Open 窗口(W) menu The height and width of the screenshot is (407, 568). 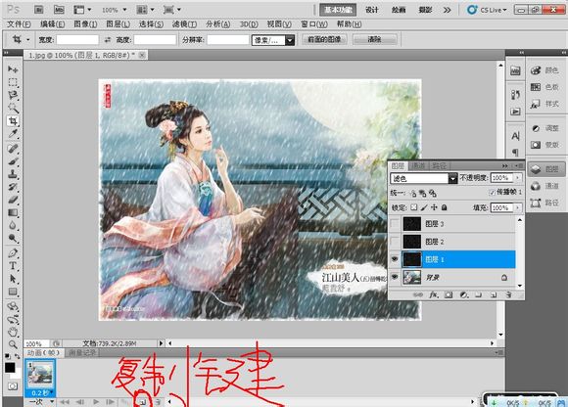click(x=314, y=24)
